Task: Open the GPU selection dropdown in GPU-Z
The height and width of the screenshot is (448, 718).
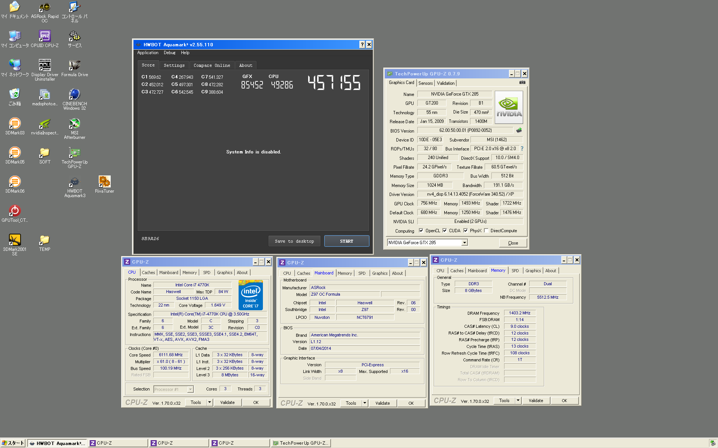Action: point(464,243)
